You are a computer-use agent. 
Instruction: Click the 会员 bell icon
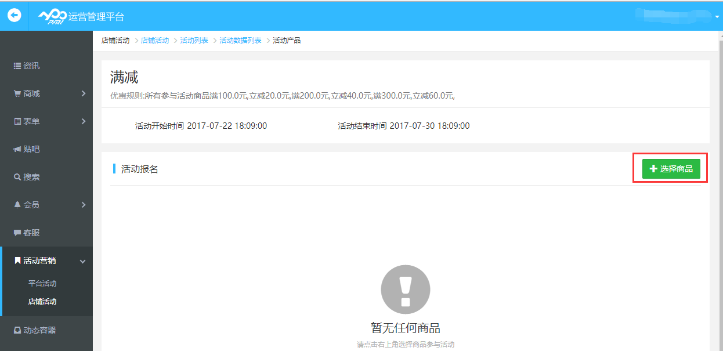tap(17, 204)
